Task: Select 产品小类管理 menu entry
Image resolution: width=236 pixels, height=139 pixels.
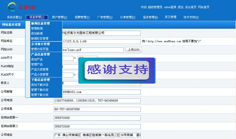Action: click(40, 75)
